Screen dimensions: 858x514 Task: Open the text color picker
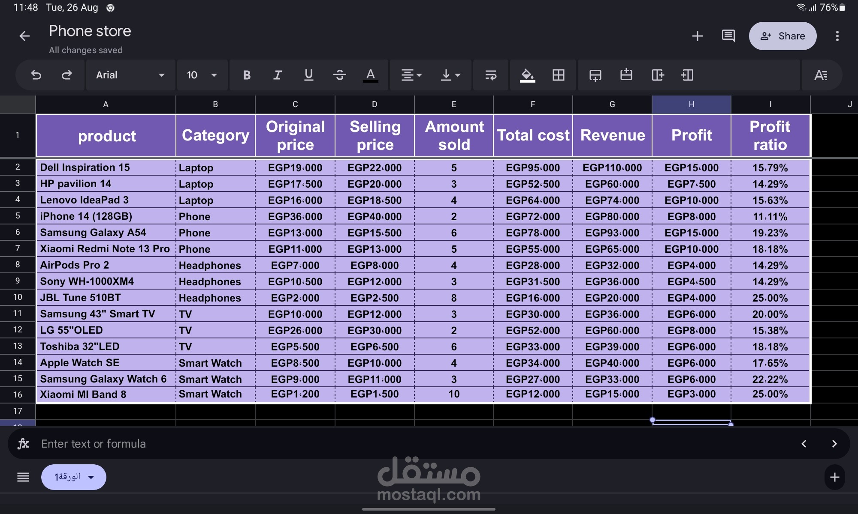[370, 75]
